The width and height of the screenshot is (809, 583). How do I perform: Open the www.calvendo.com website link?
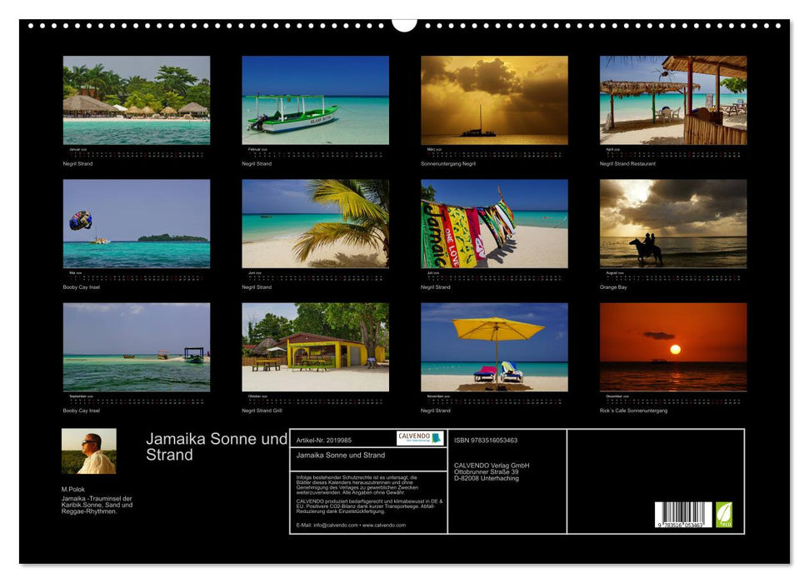point(384,525)
